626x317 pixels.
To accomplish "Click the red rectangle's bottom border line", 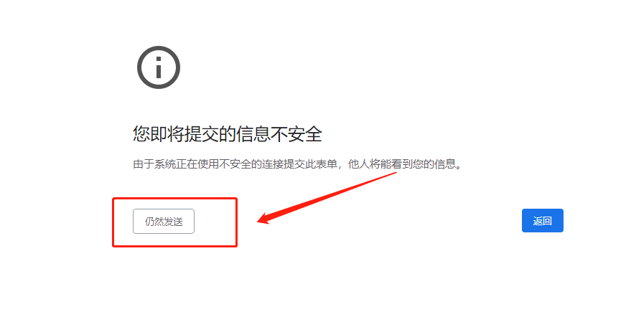I will pyautogui.click(x=175, y=245).
